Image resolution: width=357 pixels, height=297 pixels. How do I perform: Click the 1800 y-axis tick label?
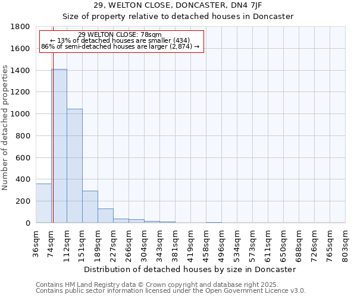pos(20,27)
